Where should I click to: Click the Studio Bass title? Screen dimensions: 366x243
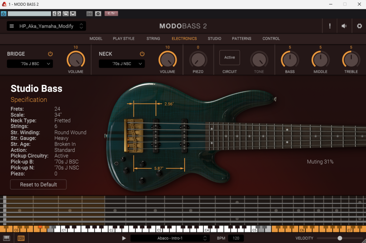(x=36, y=88)
